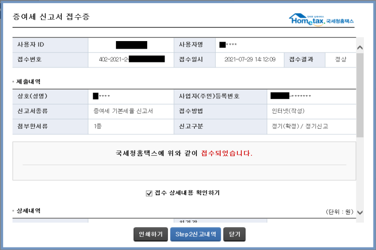Click the 인쇄하기 print button
This screenshot has height=250, width=376.
coord(151,234)
